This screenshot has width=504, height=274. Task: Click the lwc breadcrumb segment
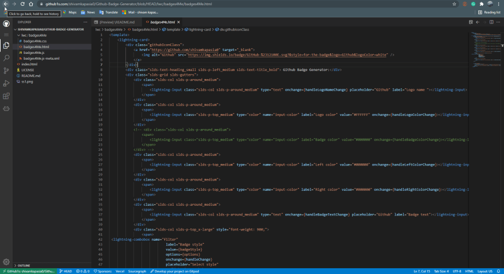(98, 30)
